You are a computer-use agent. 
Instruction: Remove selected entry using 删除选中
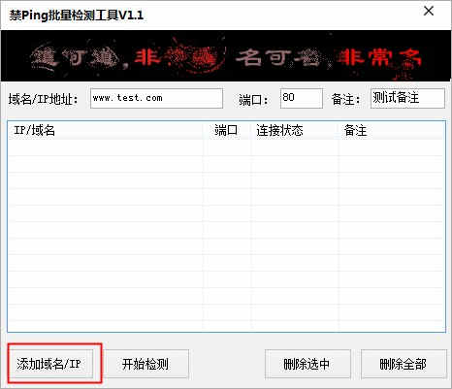pyautogui.click(x=307, y=364)
